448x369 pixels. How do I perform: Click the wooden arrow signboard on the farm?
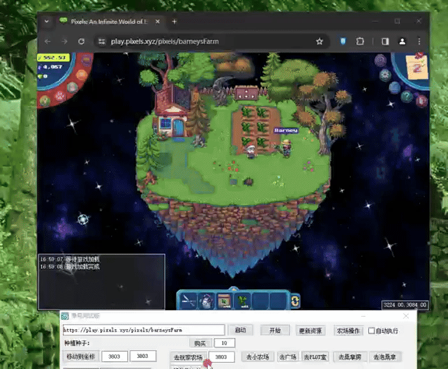pyautogui.click(x=247, y=93)
